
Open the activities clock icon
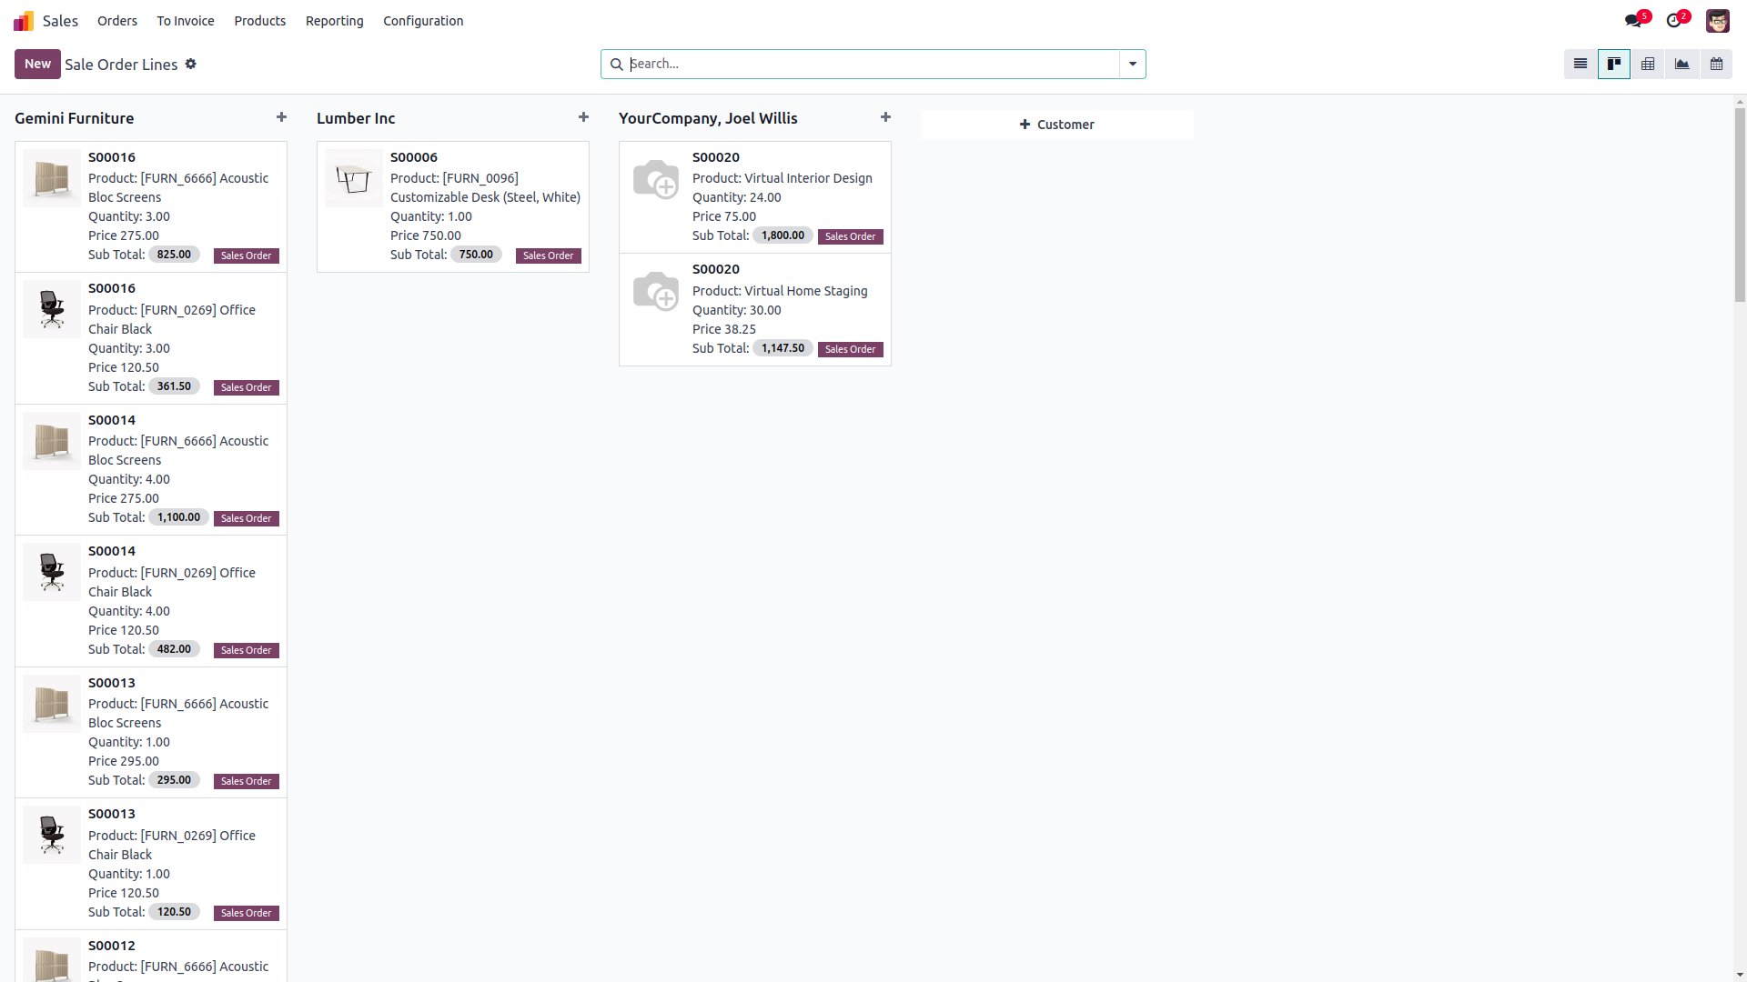click(1674, 21)
